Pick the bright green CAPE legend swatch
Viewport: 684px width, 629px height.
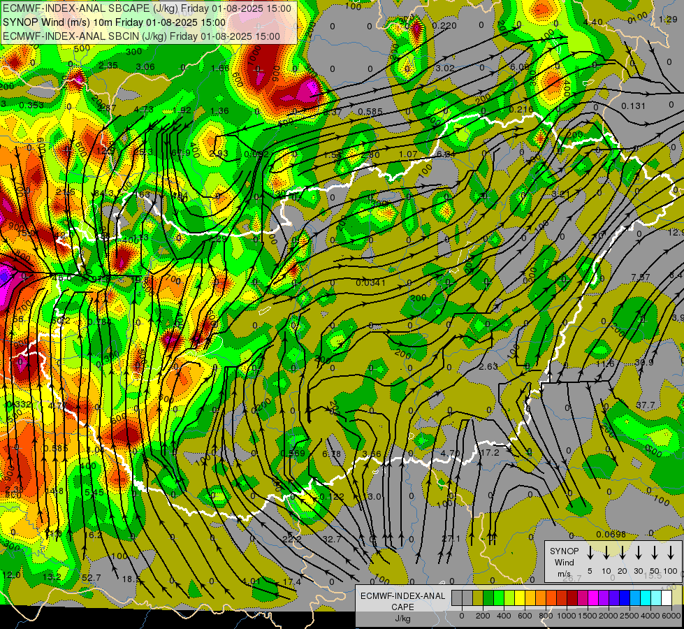499,598
